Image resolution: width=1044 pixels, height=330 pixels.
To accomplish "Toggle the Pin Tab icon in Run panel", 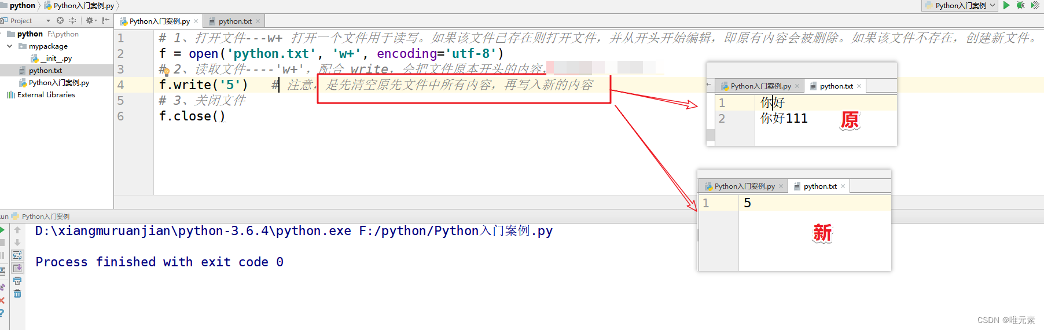I will 2,287.
